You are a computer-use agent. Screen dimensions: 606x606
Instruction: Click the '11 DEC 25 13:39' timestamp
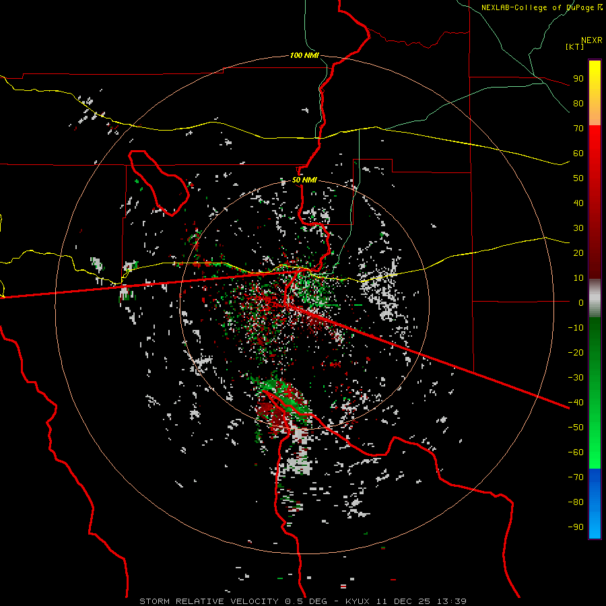(420, 601)
